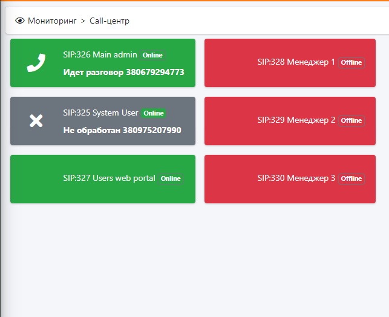Viewport: 389px width, 317px height.
Task: Click the missed call text Не обработан 380975207990
Action: (x=122, y=130)
